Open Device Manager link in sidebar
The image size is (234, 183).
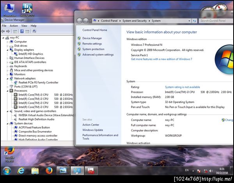[x=92, y=38]
